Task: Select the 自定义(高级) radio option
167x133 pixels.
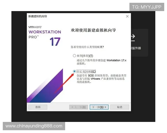Action: click(74, 71)
